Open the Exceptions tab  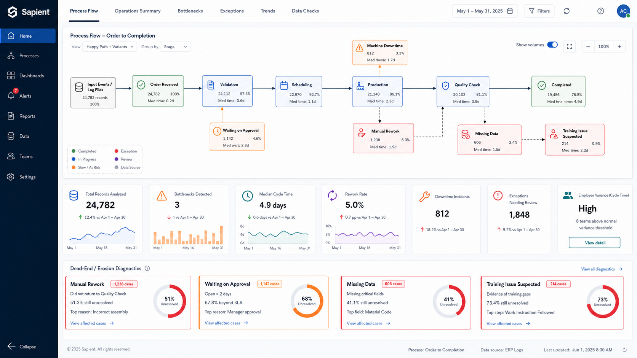click(x=232, y=11)
